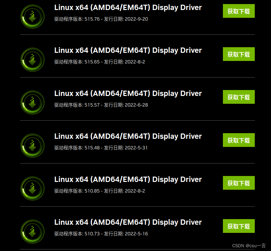This screenshot has height=251, width=271.
Task: Get download for driver version 515.57
Action: click(x=239, y=97)
